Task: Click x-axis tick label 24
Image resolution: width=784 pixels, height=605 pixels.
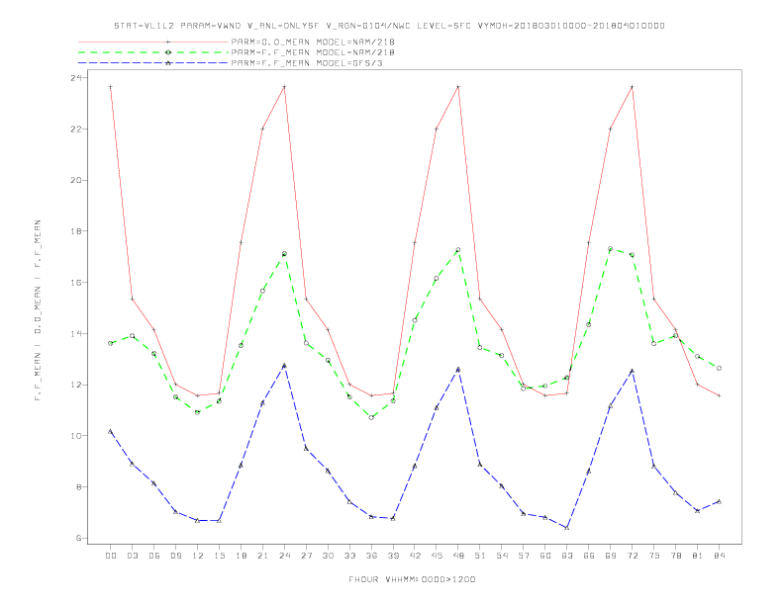Action: click(284, 556)
